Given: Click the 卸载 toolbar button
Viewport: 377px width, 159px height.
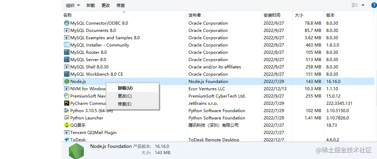Looking at the screenshot, I should tap(90, 5).
